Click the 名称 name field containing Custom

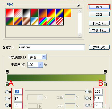(52, 47)
